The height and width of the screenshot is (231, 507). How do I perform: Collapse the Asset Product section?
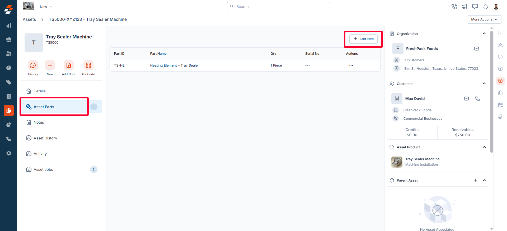click(x=484, y=147)
